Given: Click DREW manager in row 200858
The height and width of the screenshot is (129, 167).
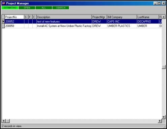Looking at the screenshot, I should pyautogui.click(x=99, y=26).
